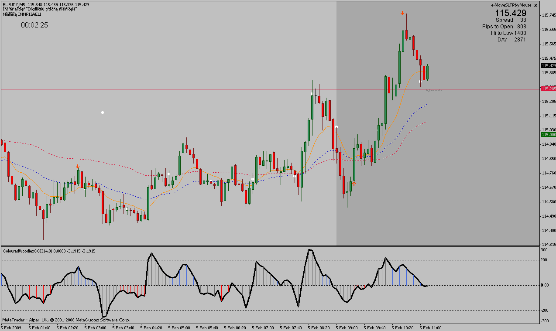Screen dimensions: 556x331
Task: Click the large 115.429 price readout
Action: point(511,13)
